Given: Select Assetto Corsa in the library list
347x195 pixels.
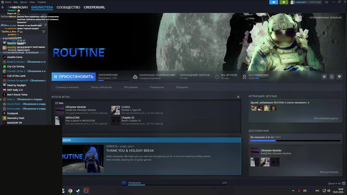Looking at the screenshot, I should click(x=15, y=57).
